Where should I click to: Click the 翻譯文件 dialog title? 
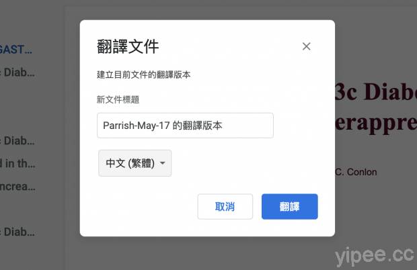pyautogui.click(x=128, y=46)
